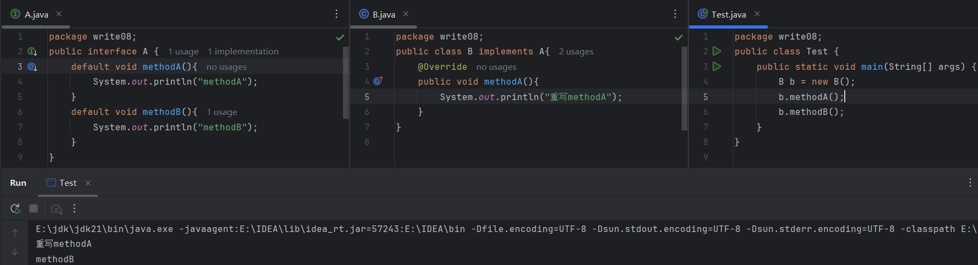Open the '1 implementation' hint in A.java

point(243,52)
